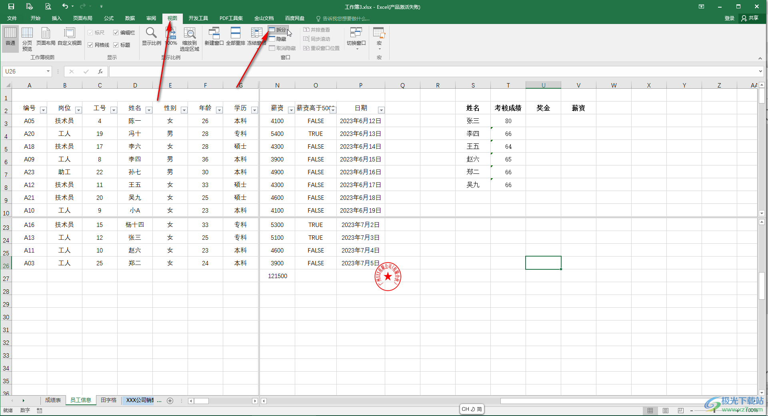Open filter dropdown for 学历 column
The image size is (768, 416).
255,110
